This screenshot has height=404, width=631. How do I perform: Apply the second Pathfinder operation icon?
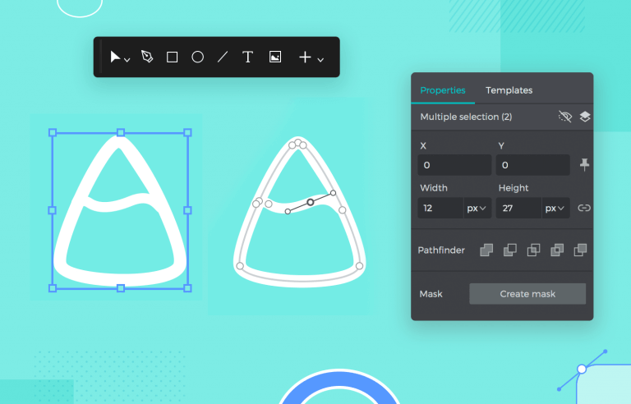click(510, 250)
